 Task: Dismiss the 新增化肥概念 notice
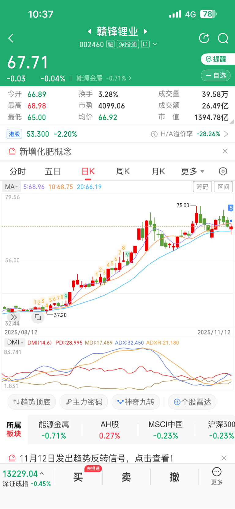point(225,151)
